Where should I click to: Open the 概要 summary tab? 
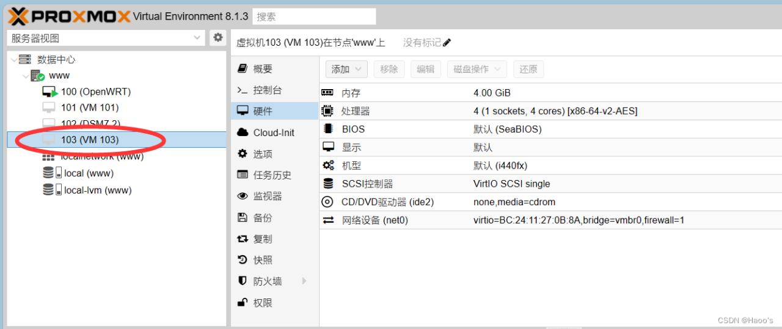(x=275, y=69)
